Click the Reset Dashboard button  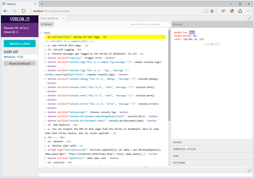click(x=20, y=64)
